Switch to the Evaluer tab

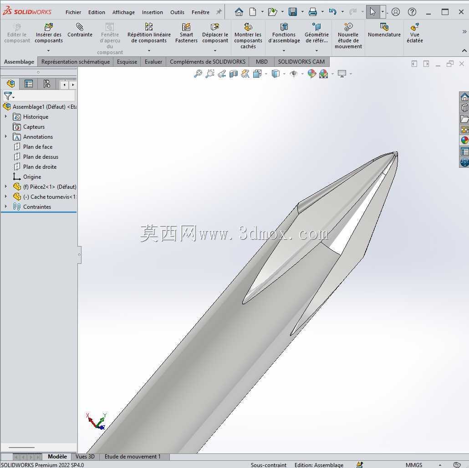[153, 61]
